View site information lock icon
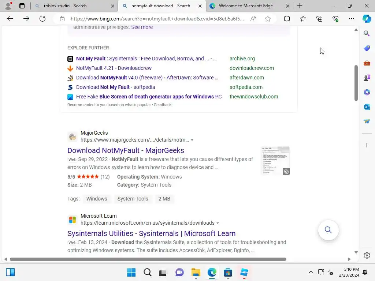Screen dimensions: 375x281 click(62, 19)
